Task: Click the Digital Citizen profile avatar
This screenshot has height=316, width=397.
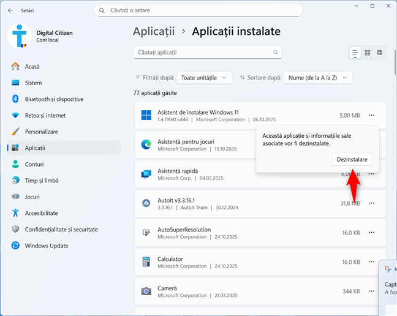Action: (x=20, y=36)
